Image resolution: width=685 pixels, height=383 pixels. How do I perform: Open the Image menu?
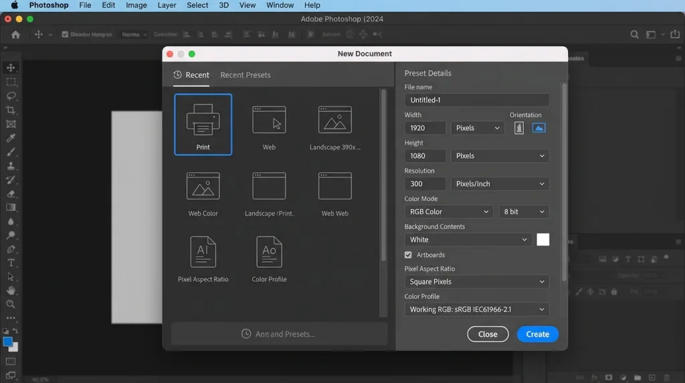click(136, 5)
